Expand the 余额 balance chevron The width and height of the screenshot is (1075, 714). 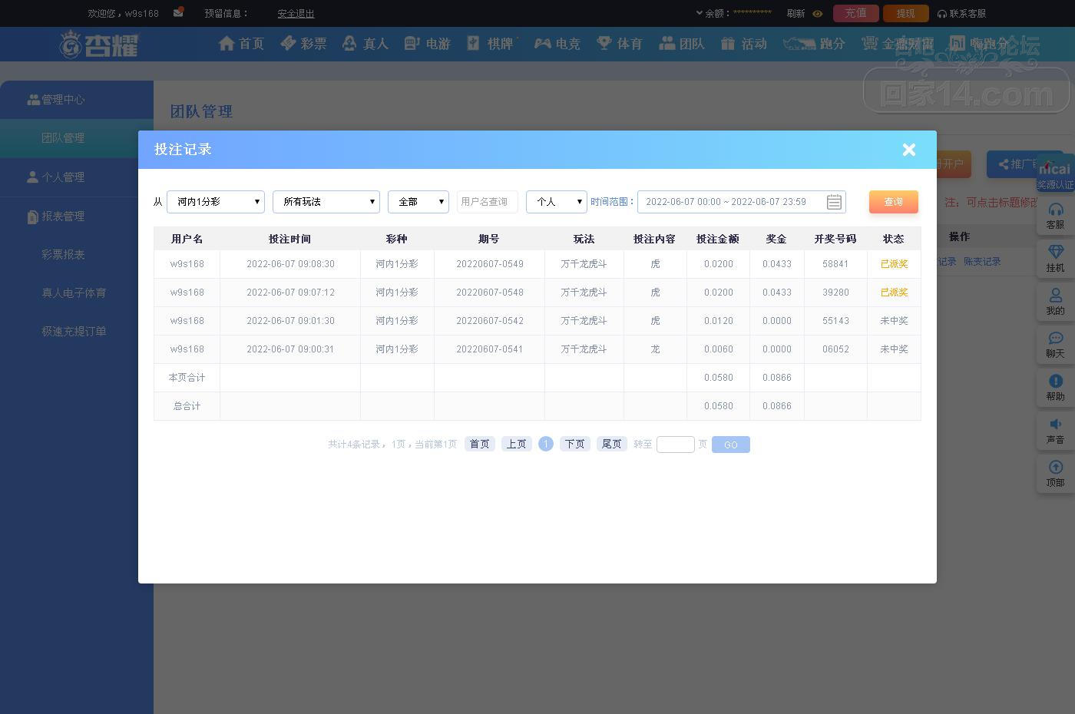tap(700, 13)
